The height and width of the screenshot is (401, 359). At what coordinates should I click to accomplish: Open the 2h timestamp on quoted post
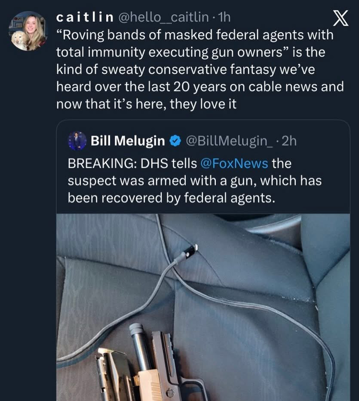[289, 141]
